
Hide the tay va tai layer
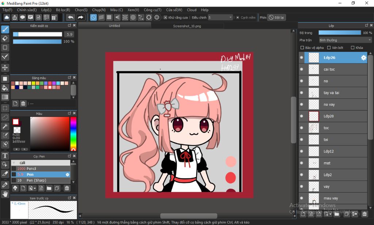point(301,93)
